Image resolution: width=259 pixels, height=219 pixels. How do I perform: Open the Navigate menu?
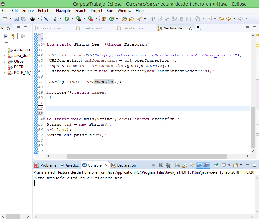tap(63, 11)
